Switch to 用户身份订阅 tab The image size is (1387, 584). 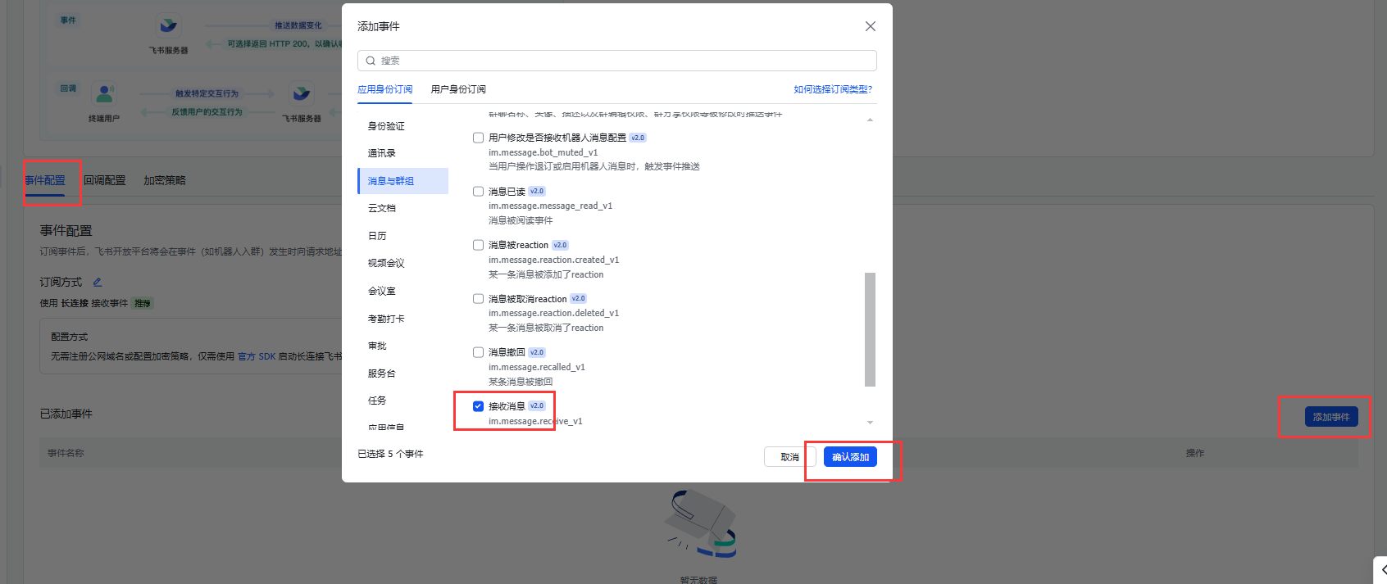coord(458,89)
